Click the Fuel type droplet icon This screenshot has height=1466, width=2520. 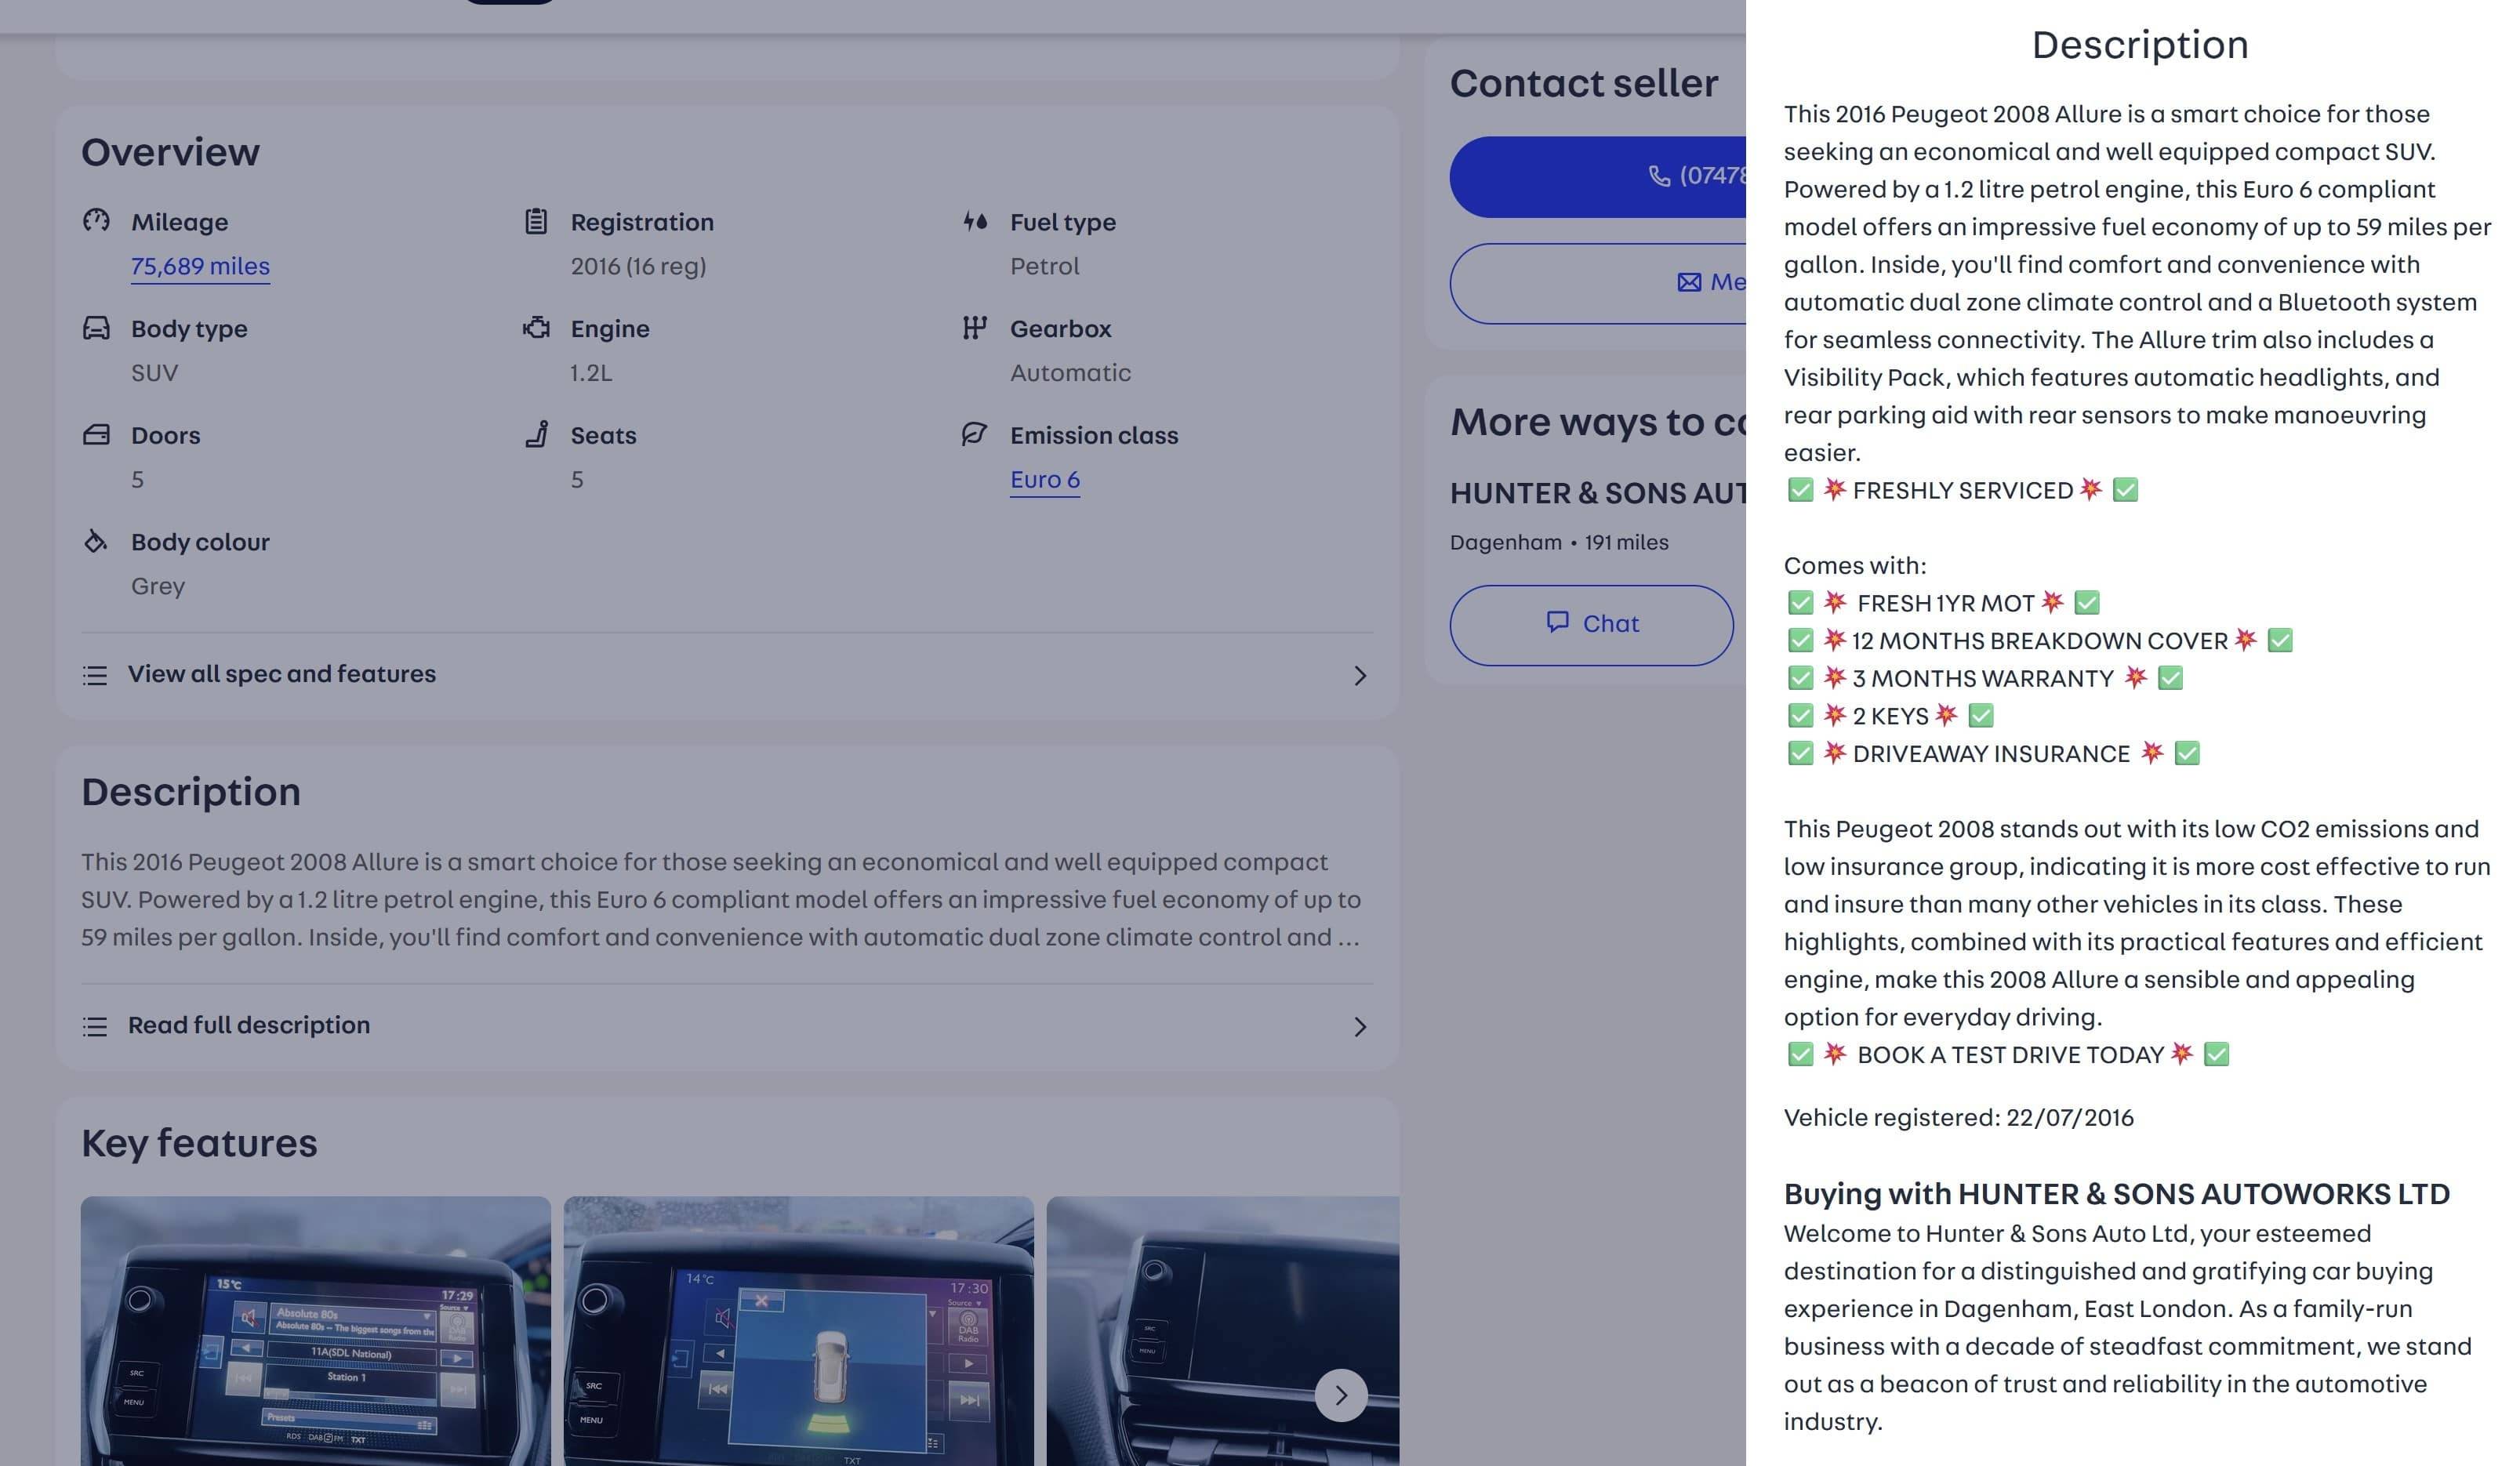coord(975,221)
